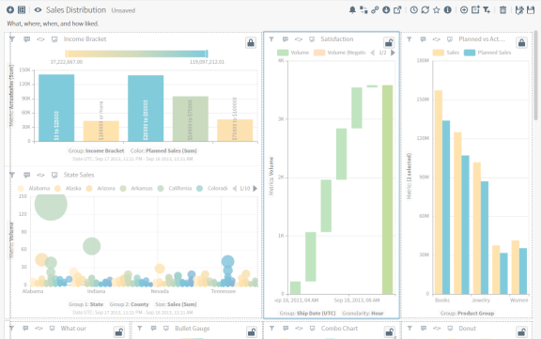Delete dashboard using trash icon

pos(503,10)
